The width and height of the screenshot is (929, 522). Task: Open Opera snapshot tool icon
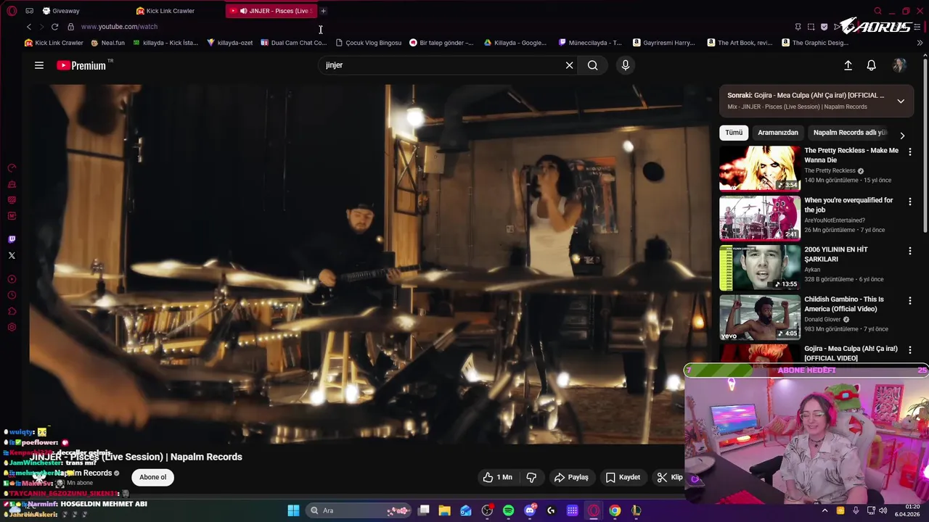(811, 27)
